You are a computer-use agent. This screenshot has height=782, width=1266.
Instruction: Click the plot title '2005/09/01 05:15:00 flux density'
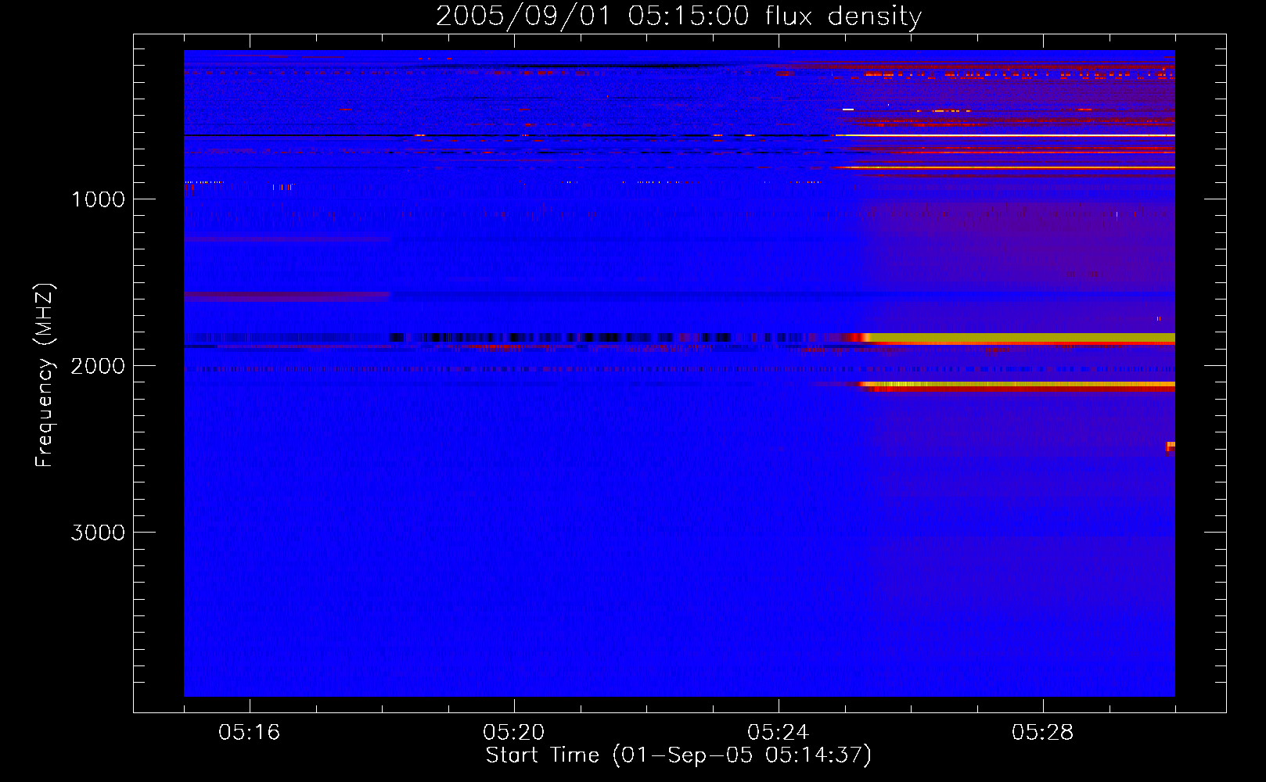[678, 16]
